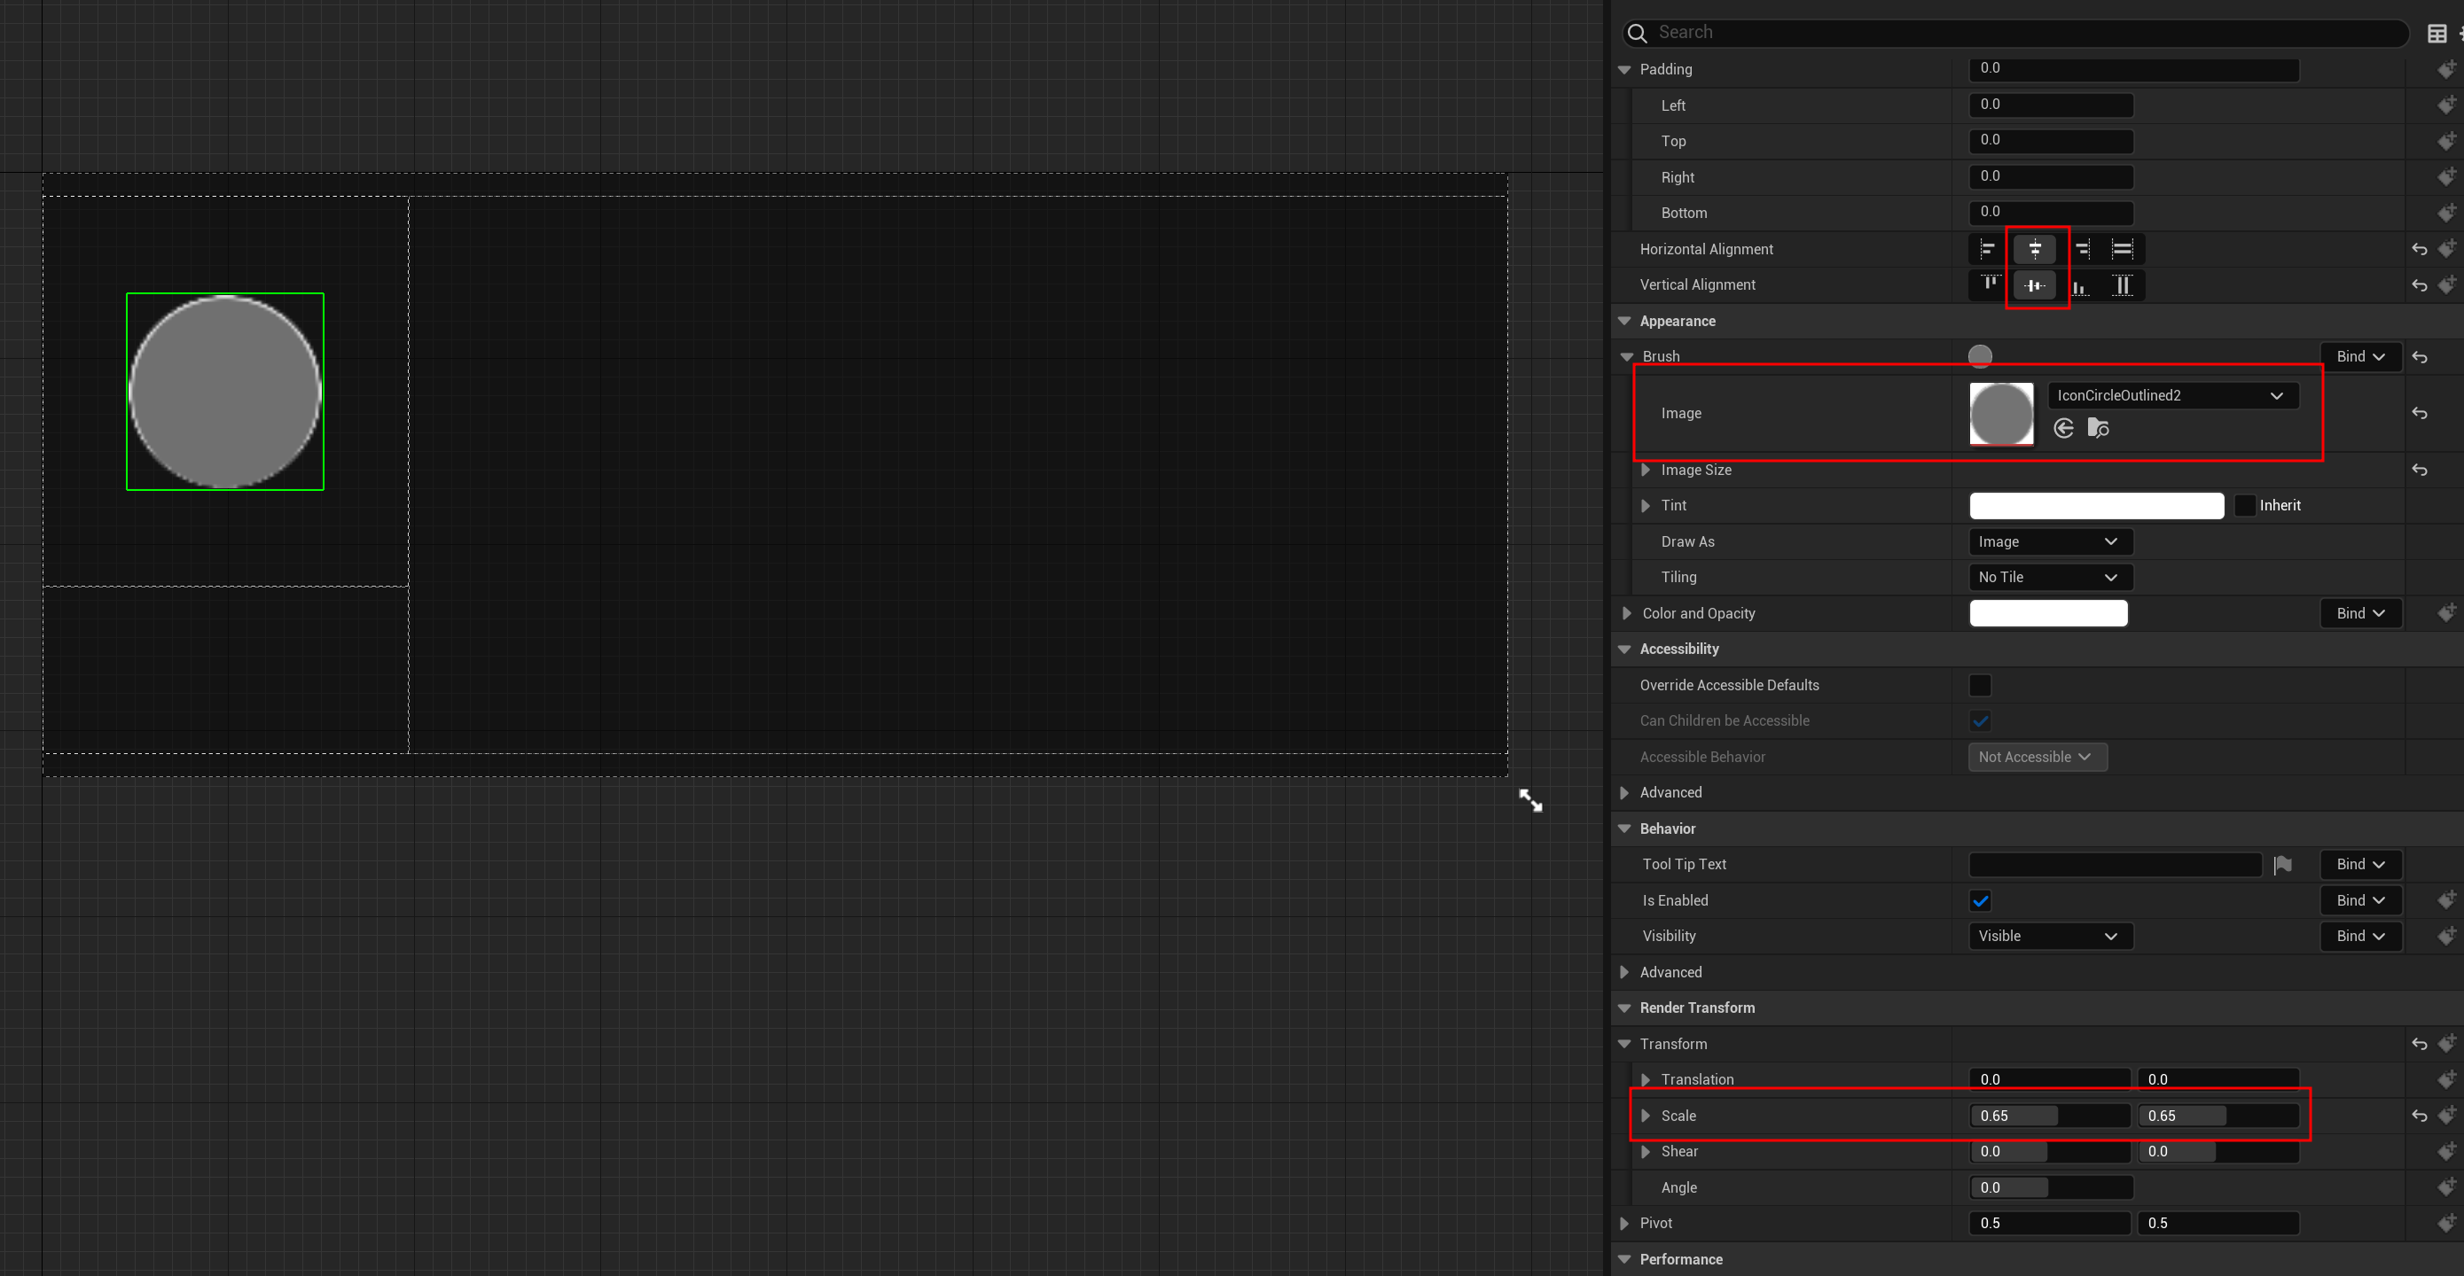Enable Override Accessible Defaults checkbox
The height and width of the screenshot is (1276, 2464).
(1980, 685)
